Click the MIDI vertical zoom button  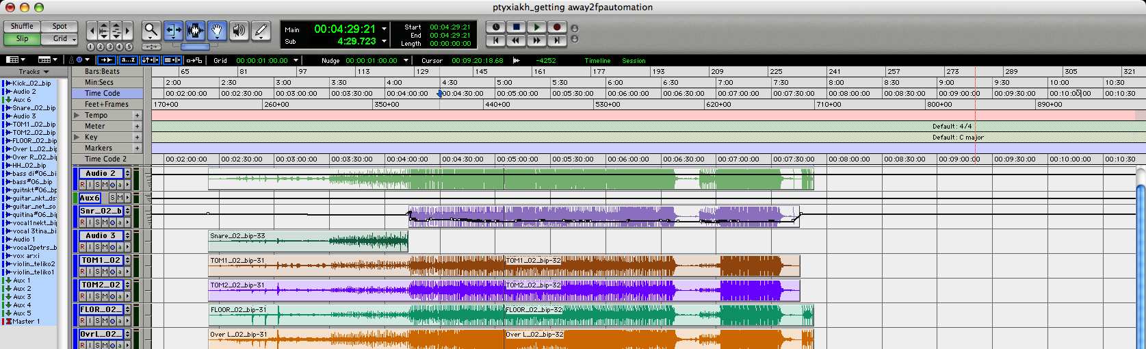click(116, 31)
